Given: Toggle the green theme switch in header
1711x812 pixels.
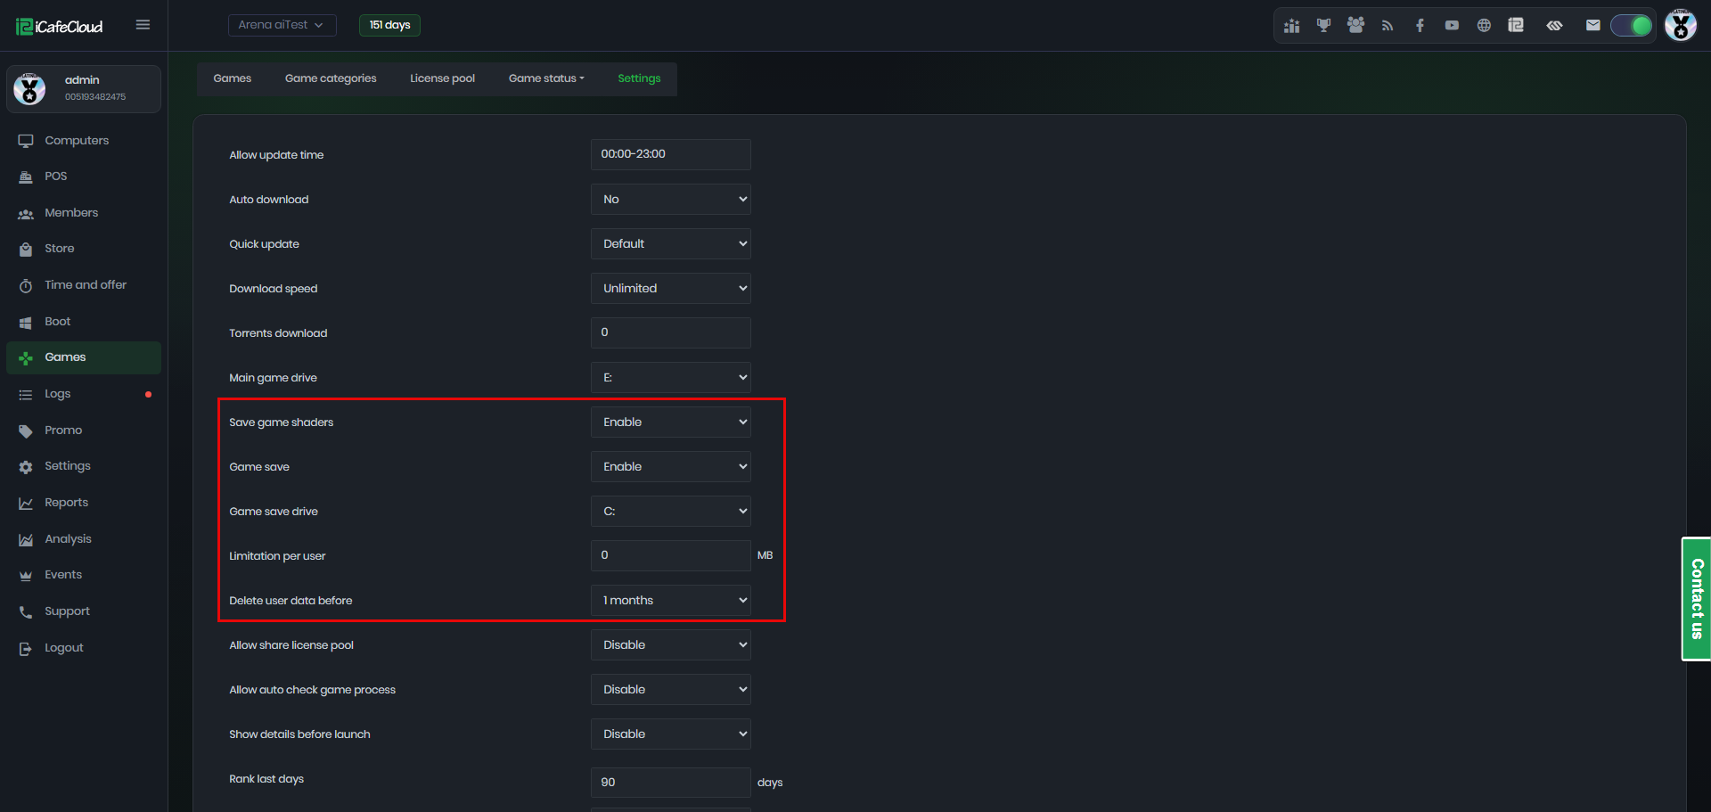Looking at the screenshot, I should (1631, 26).
